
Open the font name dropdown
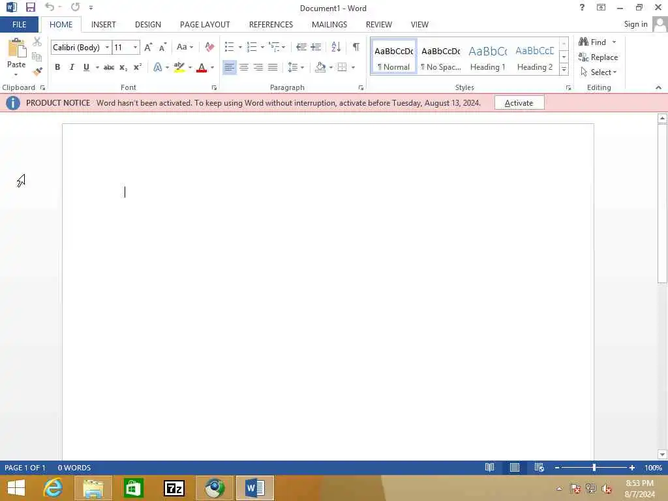coord(107,47)
